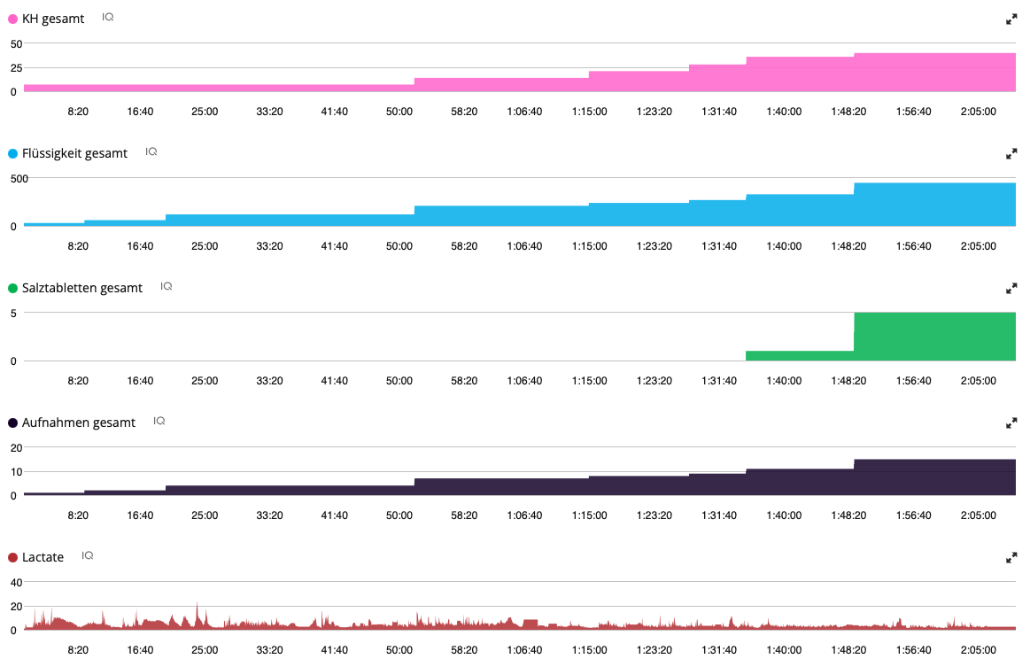This screenshot has height=659, width=1030.
Task: Click 2:05:00 on the Flüssigkeit gesamt time axis
Action: pyautogui.click(x=978, y=246)
